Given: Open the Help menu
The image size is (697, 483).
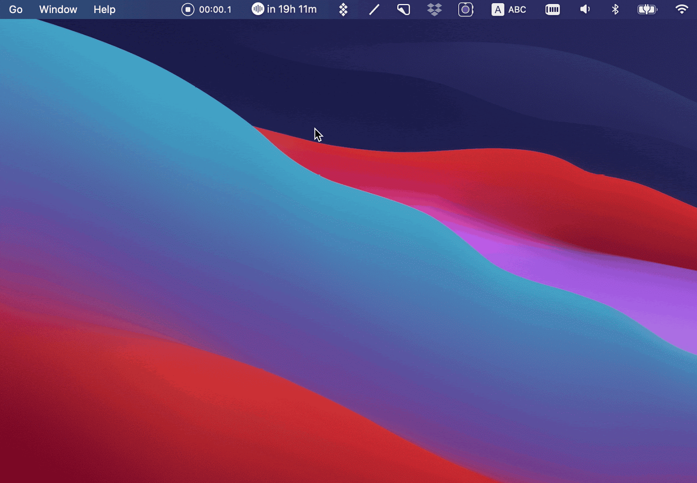Looking at the screenshot, I should coord(105,9).
